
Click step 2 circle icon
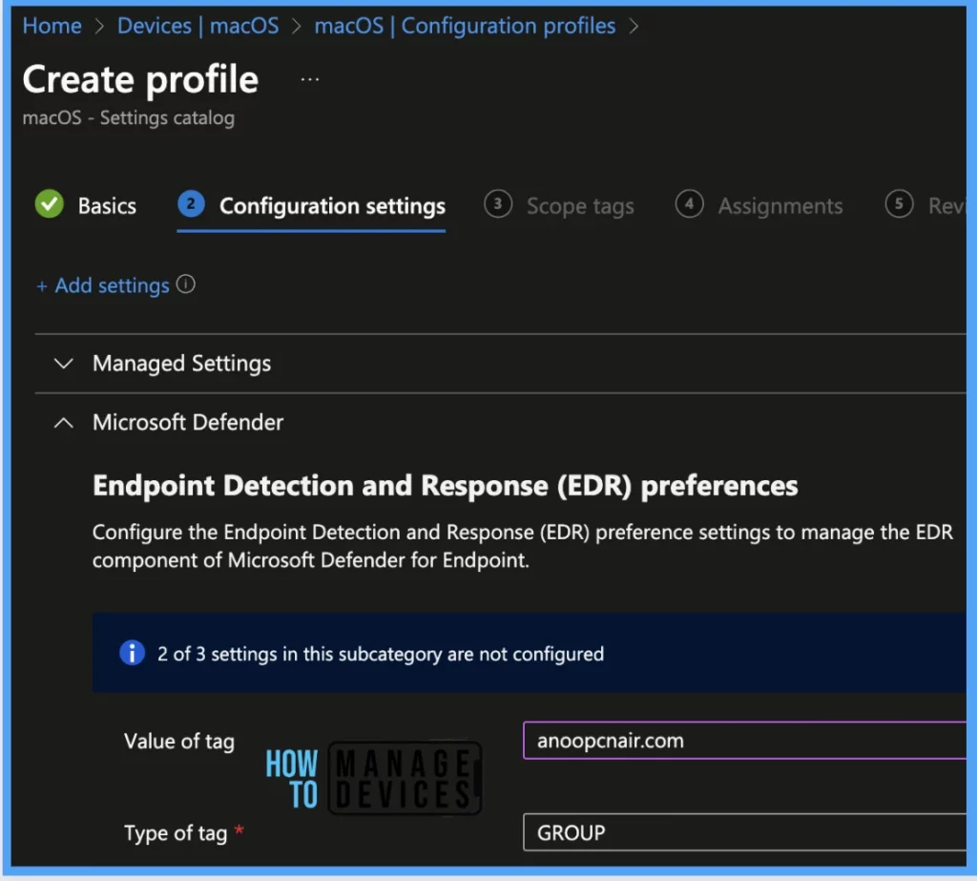point(191,204)
